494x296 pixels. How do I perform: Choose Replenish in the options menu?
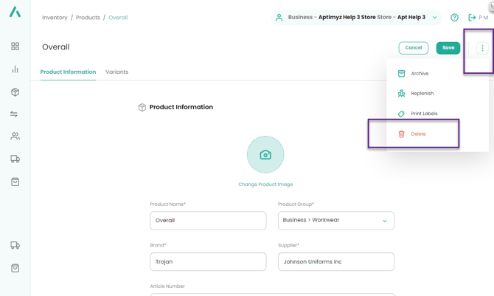(422, 94)
